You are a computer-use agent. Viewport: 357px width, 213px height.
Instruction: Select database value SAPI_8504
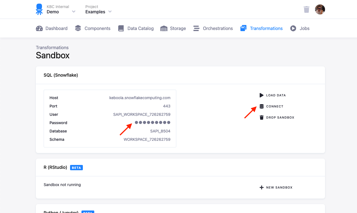pos(160,131)
